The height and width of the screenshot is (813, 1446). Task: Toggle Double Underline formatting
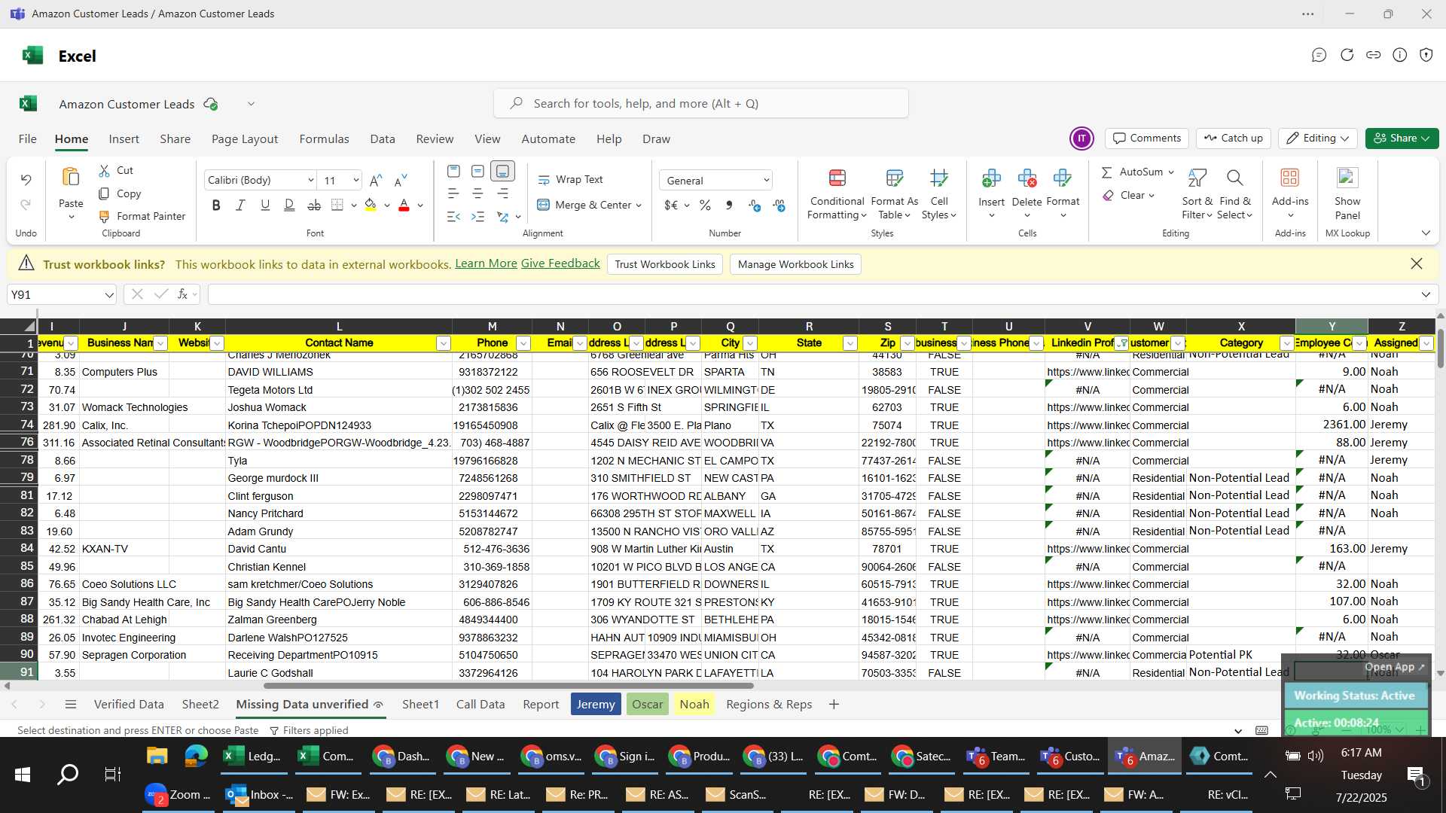(289, 206)
